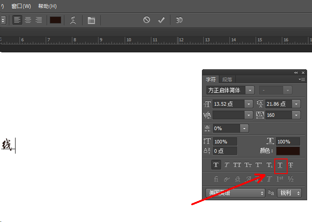Image resolution: width=312 pixels, height=222 pixels.
Task: Switch to the 段落 tab
Action: 227,79
